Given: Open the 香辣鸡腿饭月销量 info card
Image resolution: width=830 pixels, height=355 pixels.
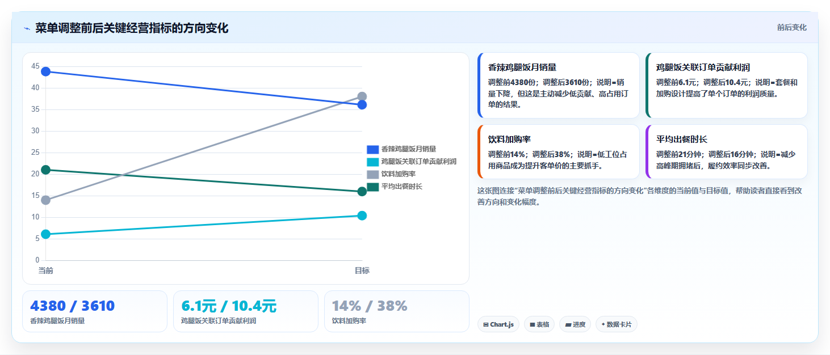Looking at the screenshot, I should pos(559,86).
